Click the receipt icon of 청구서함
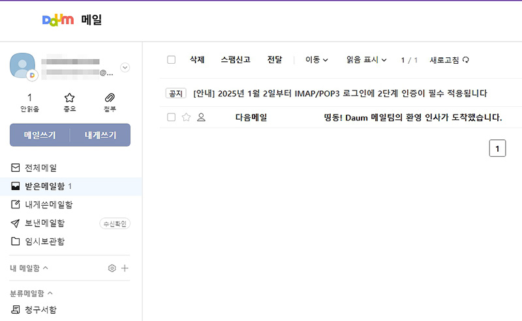Image resolution: width=522 pixels, height=321 pixels. tap(15, 310)
